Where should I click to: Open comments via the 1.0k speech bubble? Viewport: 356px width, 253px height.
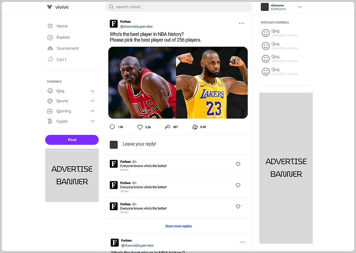click(x=112, y=127)
